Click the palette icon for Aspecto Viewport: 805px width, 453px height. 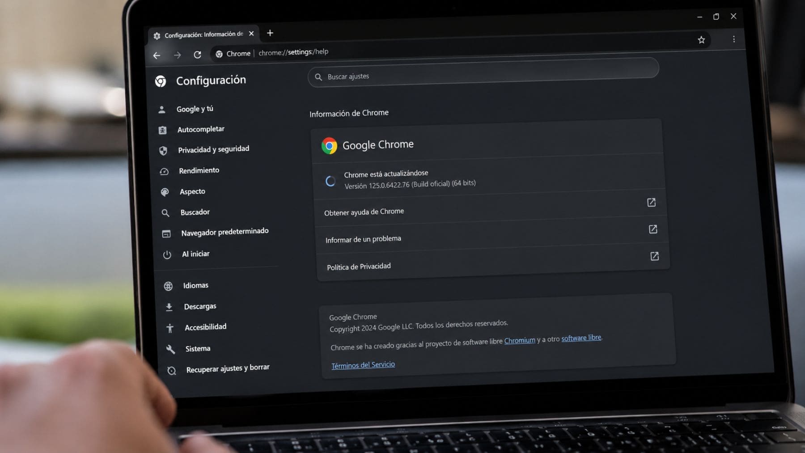165,192
